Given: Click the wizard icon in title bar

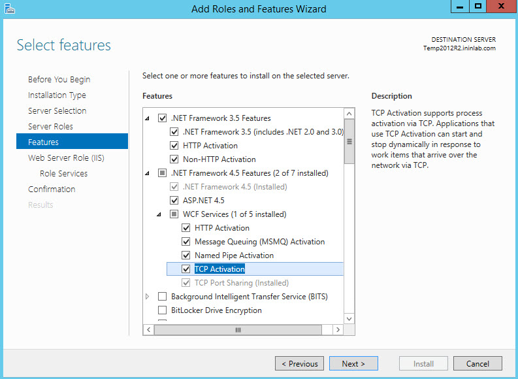Looking at the screenshot, I should click(8, 8).
